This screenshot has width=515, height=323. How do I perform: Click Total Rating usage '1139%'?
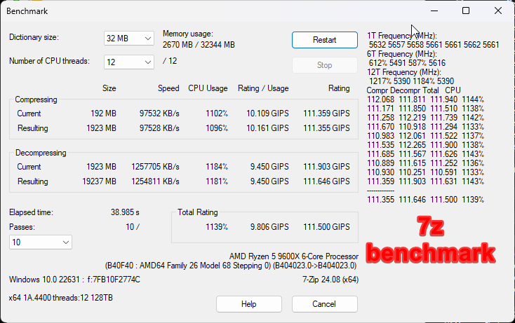217,227
